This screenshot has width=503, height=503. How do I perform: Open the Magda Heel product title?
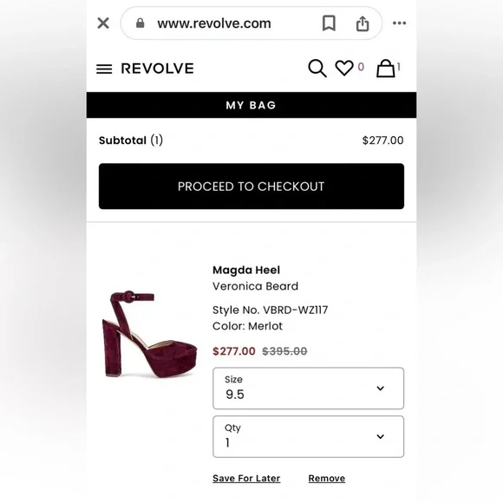[246, 270]
